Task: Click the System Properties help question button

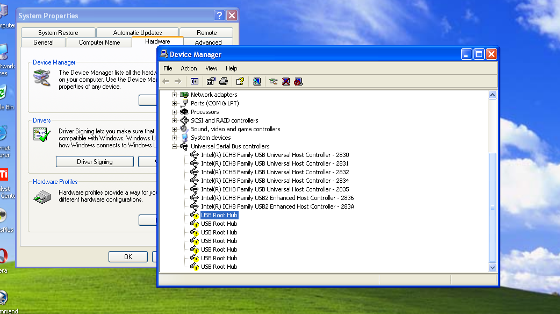Action: point(219,16)
